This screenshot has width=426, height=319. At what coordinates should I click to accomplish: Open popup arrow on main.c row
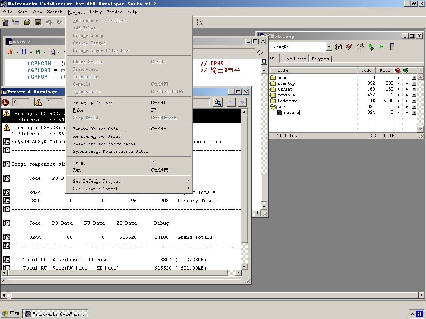[414, 112]
